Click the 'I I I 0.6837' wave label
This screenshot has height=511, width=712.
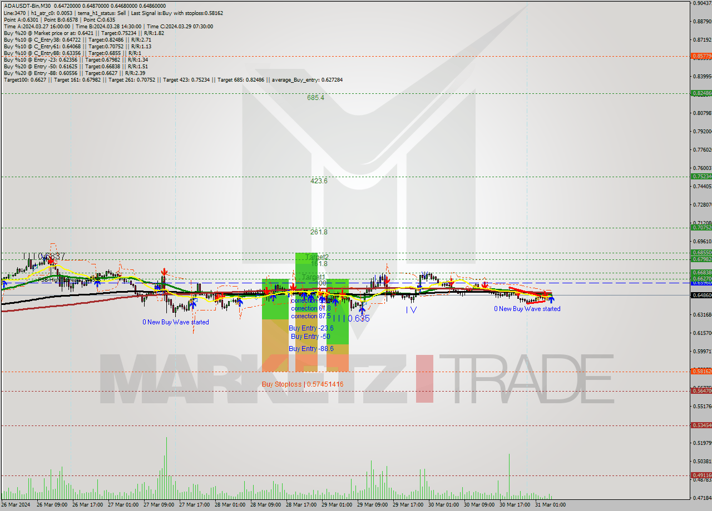tap(44, 256)
